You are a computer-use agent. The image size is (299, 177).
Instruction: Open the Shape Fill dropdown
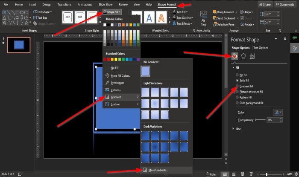click(113, 12)
